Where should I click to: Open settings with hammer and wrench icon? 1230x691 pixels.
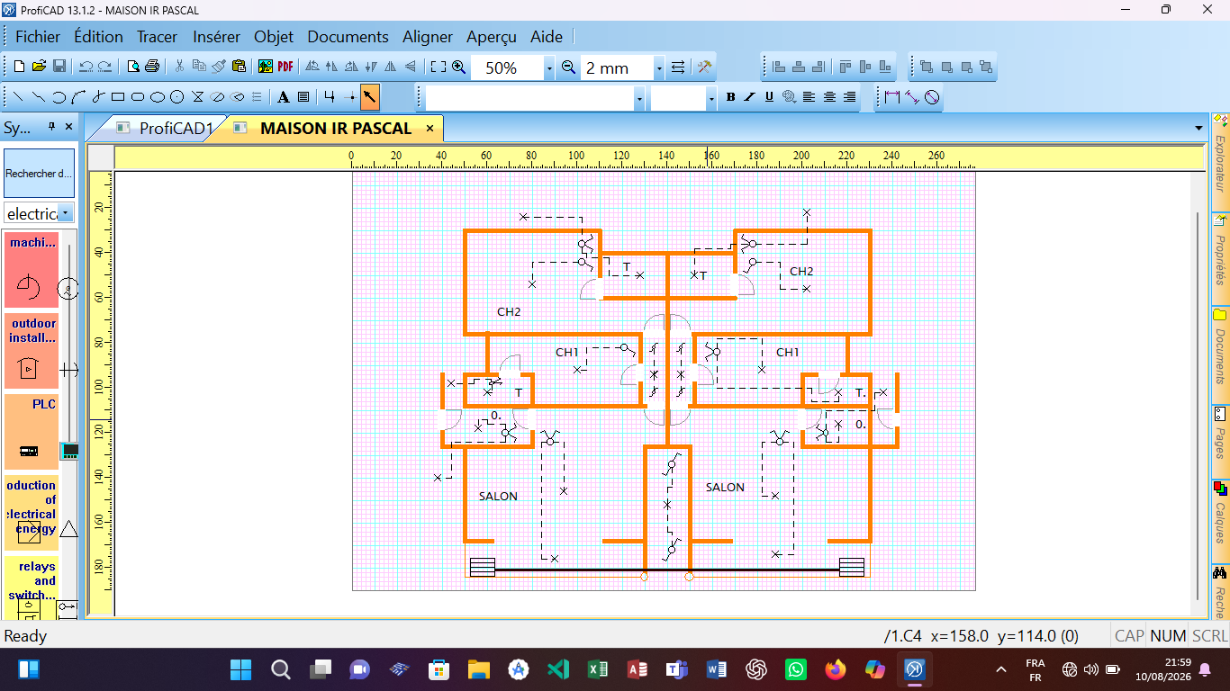[x=705, y=67]
